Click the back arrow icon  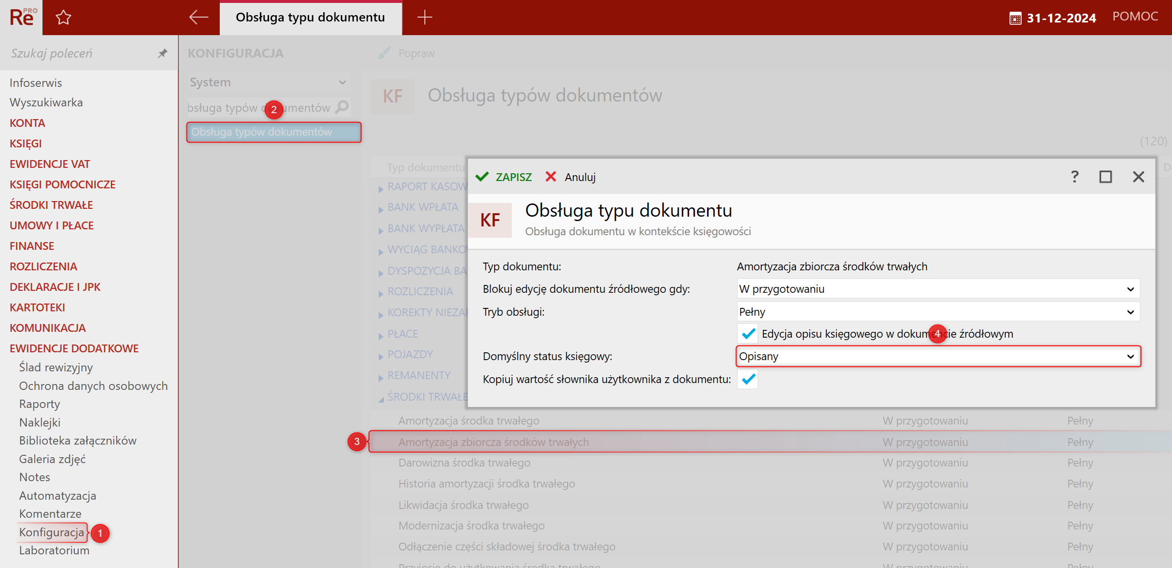pos(198,18)
